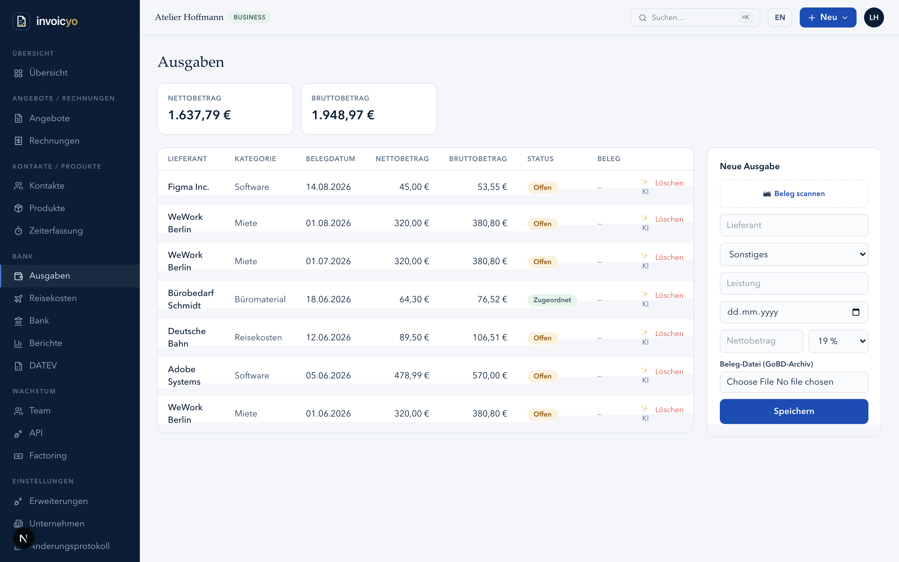Delete the Adobe Systems expense
Viewport: 899px width, 562px height.
click(x=669, y=372)
